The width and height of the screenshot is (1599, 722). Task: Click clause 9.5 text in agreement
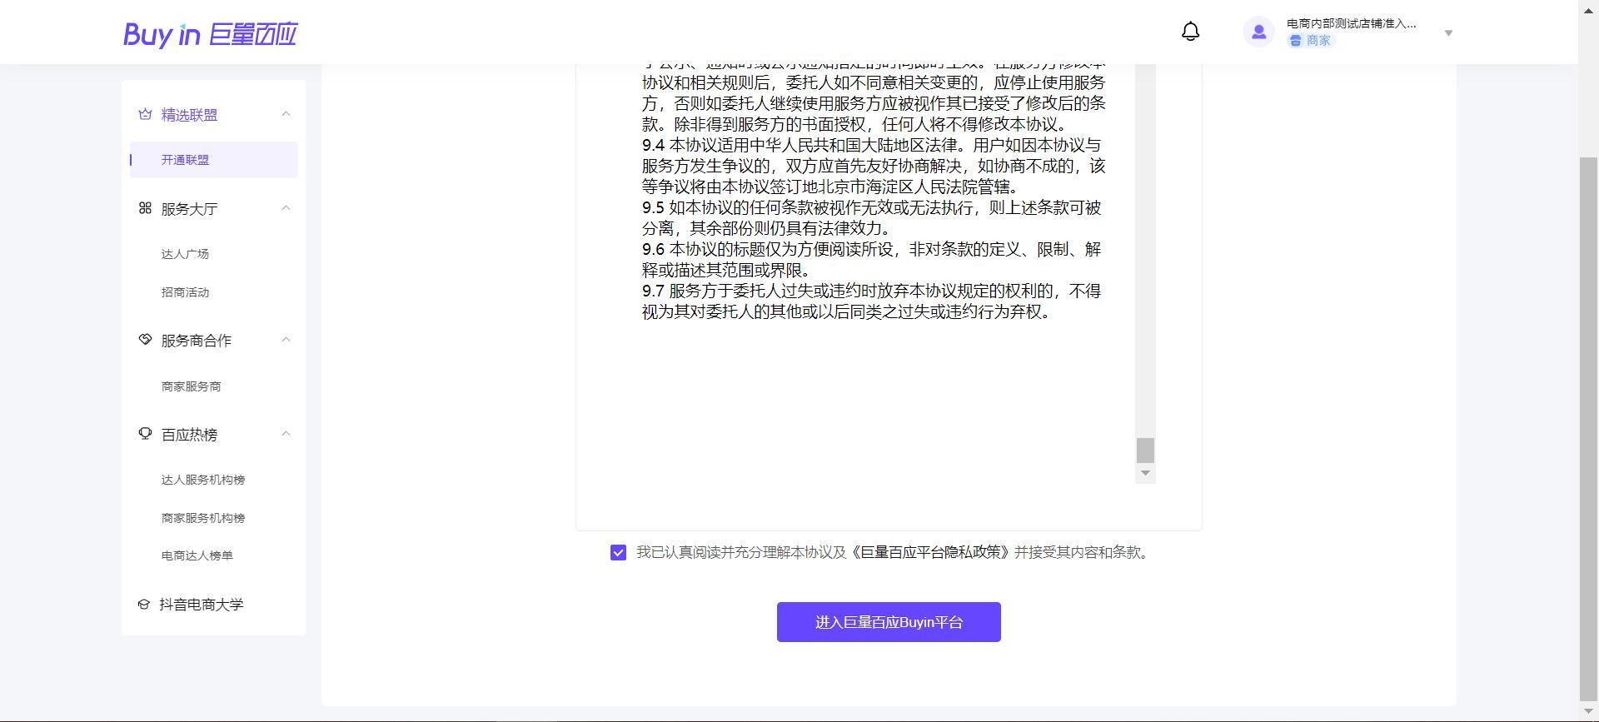coord(872,218)
